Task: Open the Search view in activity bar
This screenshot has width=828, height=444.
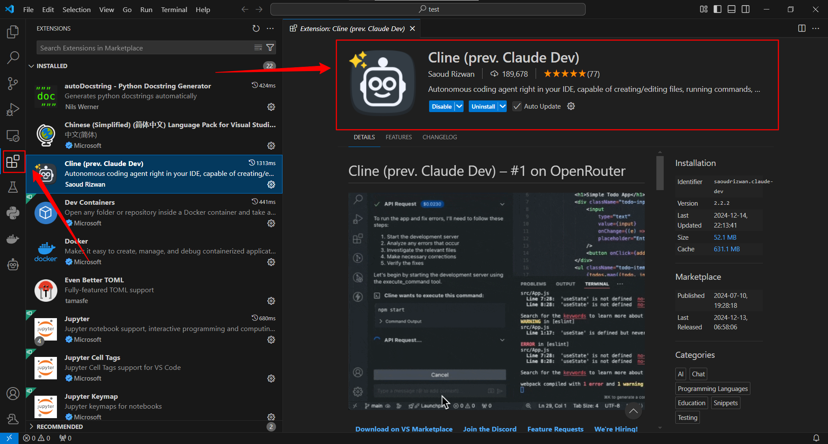Action: tap(13, 57)
